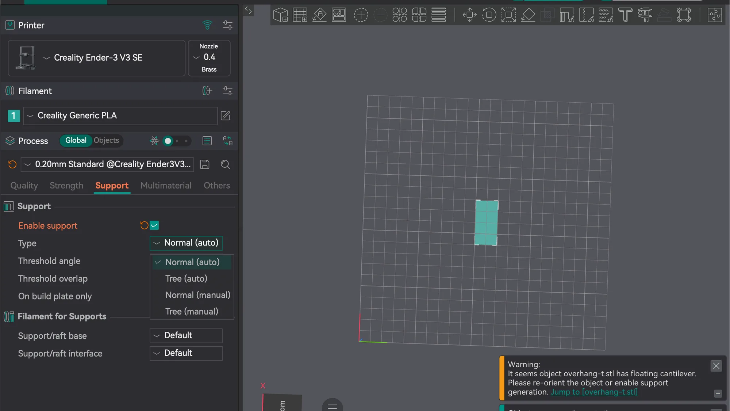The width and height of the screenshot is (730, 411).
Task: Select the Lay on face tool
Action: tap(528, 15)
